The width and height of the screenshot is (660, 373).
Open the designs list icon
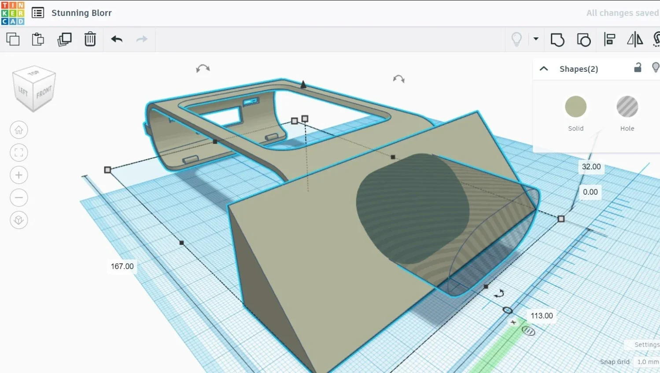pos(38,13)
